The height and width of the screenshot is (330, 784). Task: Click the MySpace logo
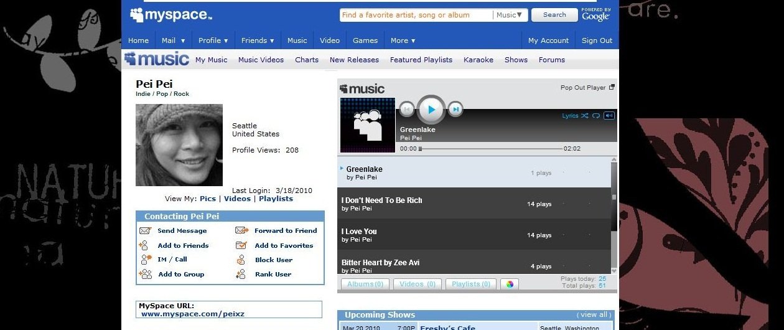pos(171,15)
